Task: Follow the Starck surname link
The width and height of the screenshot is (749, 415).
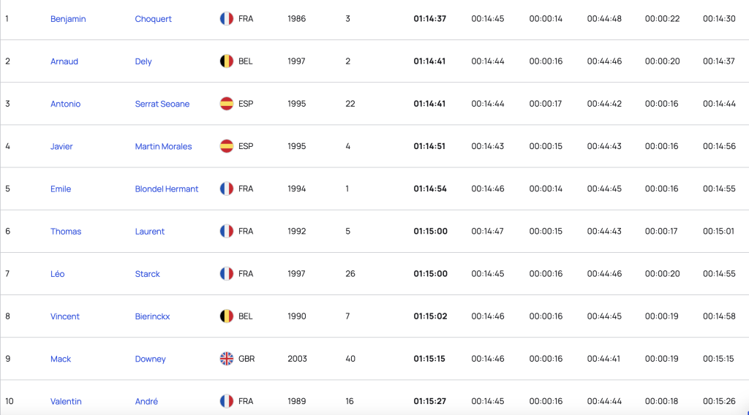Action: (x=147, y=274)
